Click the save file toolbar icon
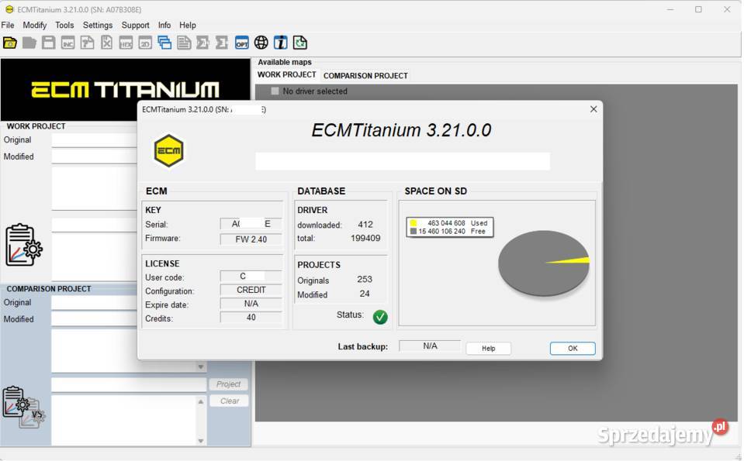This screenshot has width=744, height=461. click(x=48, y=43)
